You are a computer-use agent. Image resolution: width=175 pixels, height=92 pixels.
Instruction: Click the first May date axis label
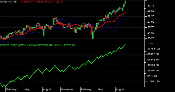point(27,90)
